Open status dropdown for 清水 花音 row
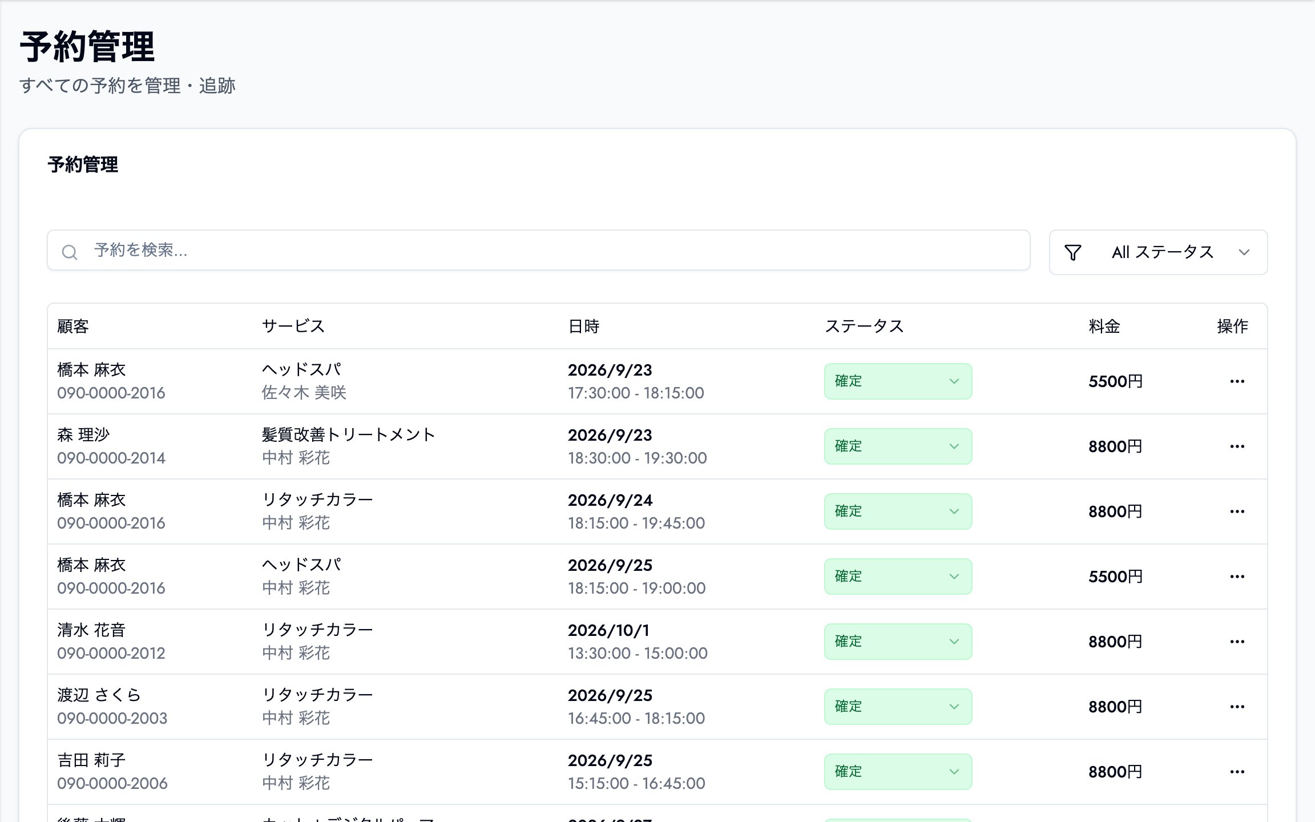 (x=898, y=642)
